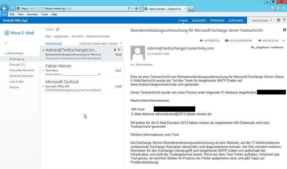Click the browser address bar URL
This screenshot has width=287, height=169.
[x=47, y=8]
